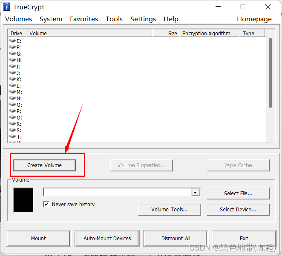Image resolution: width=282 pixels, height=256 pixels.
Task: Click the Select File button
Action: coord(238,193)
